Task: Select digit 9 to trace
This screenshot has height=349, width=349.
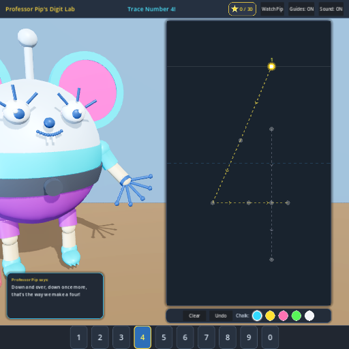Action: (x=249, y=337)
